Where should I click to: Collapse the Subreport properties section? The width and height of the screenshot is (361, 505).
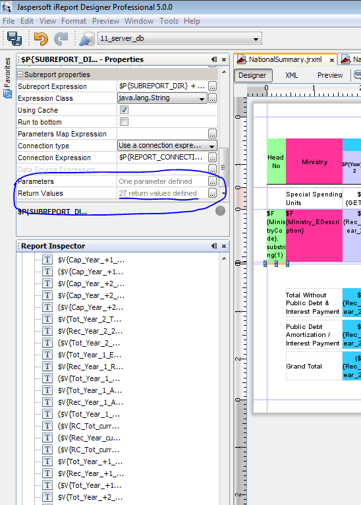pos(20,74)
